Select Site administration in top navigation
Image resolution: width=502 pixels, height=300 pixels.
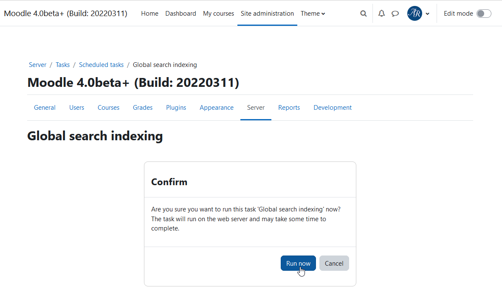coord(267,14)
